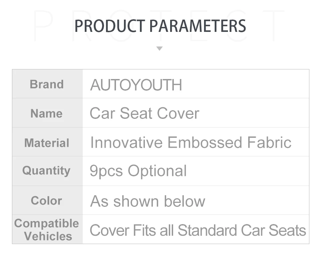Image resolution: width=319 pixels, height=254 pixels.
Task: Select the Color label cell
Action: (x=47, y=201)
